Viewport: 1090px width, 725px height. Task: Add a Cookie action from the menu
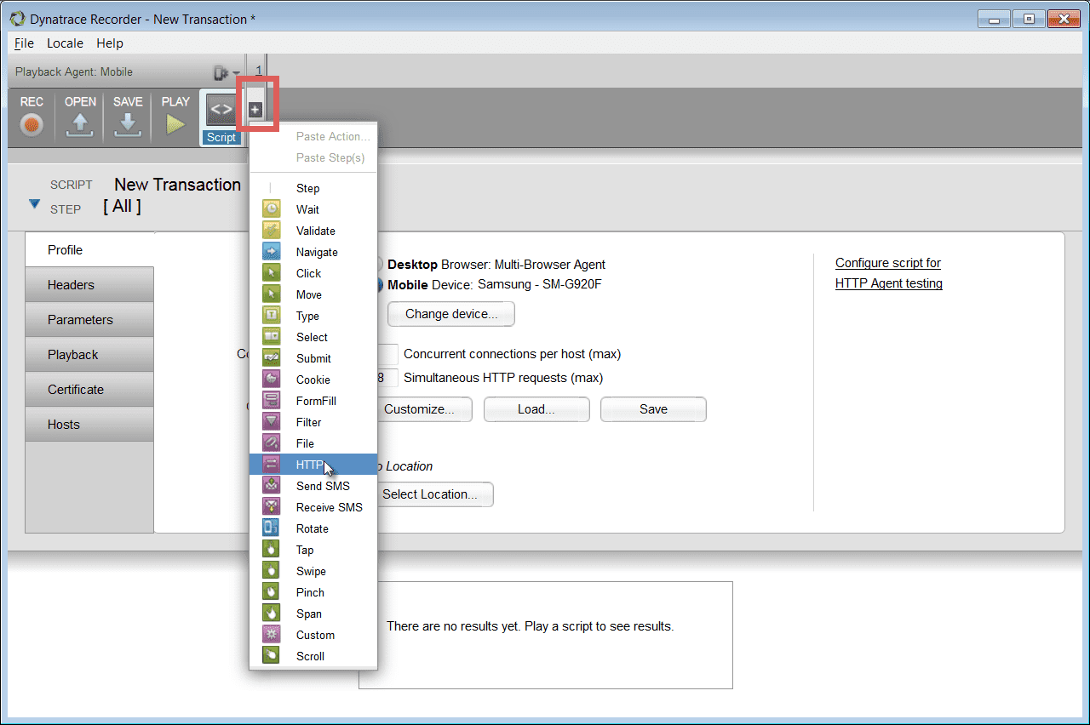[x=313, y=380]
